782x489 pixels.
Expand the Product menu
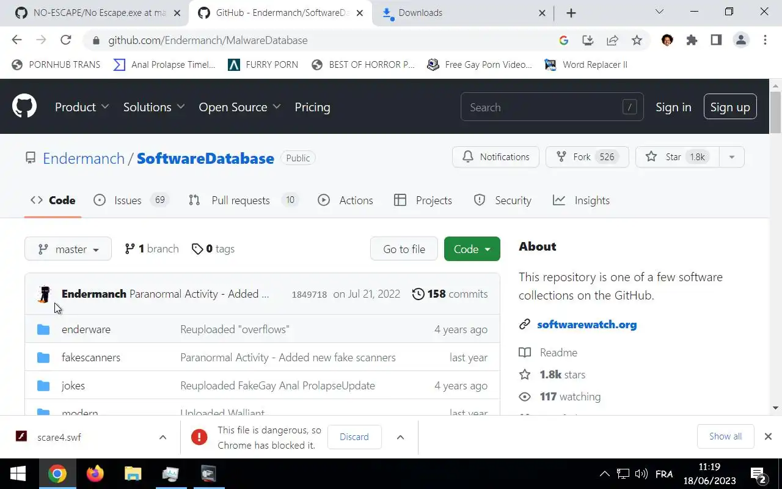(82, 107)
